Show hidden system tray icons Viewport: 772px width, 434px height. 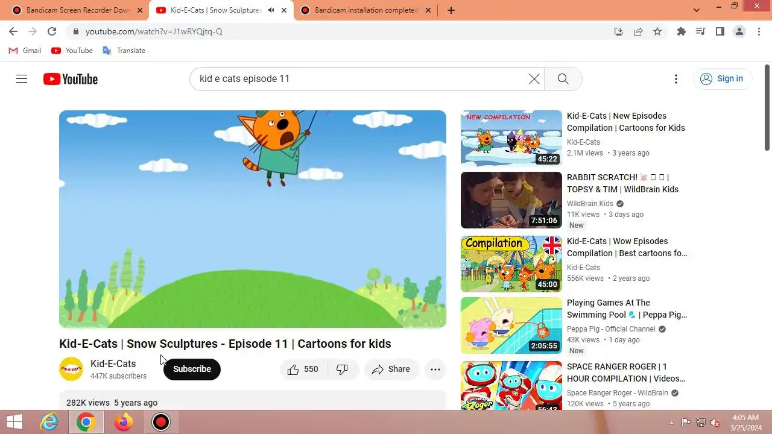click(x=672, y=423)
